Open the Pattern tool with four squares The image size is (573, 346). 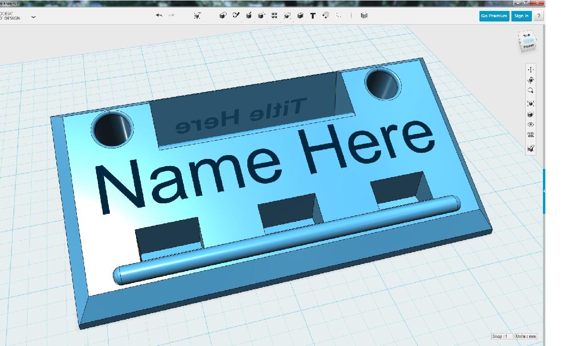point(275,16)
